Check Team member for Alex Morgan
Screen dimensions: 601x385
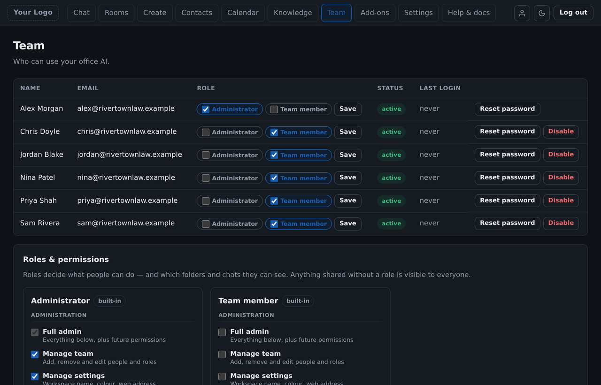[274, 109]
